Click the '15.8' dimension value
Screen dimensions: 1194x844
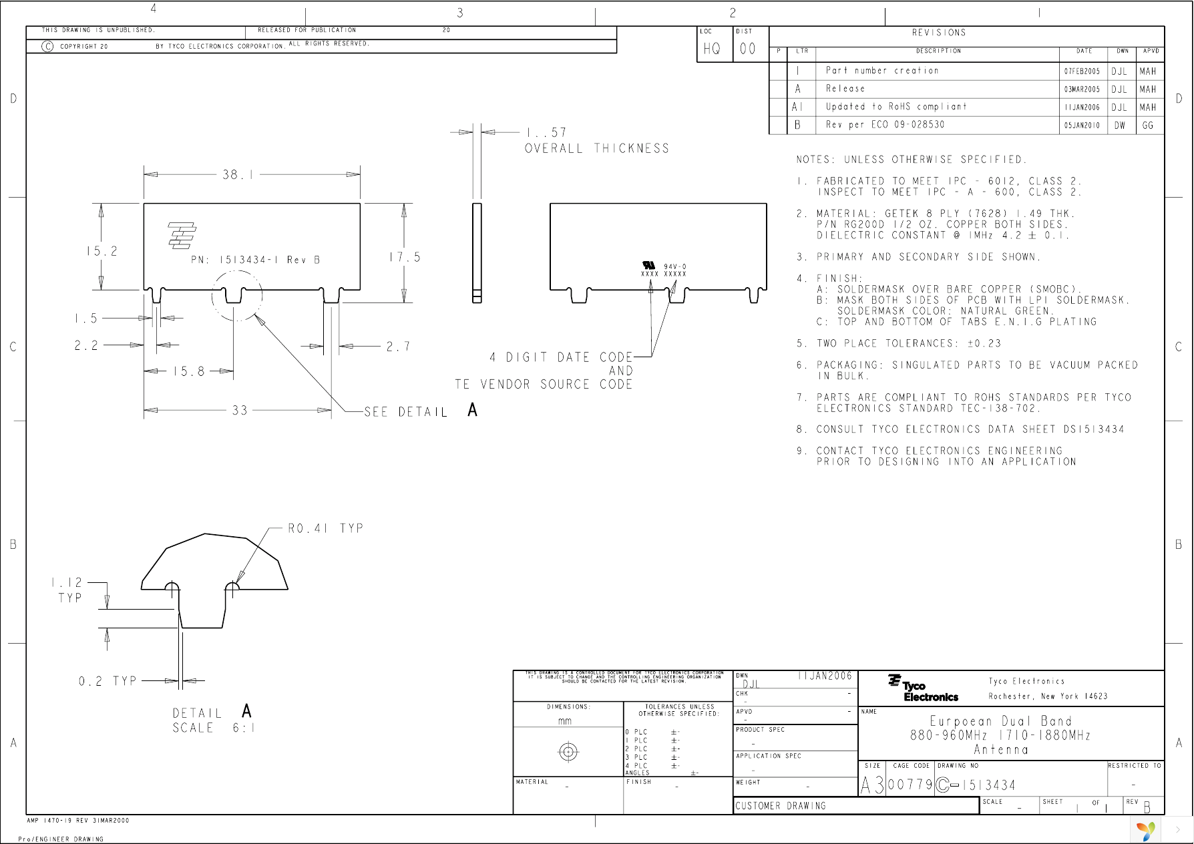[x=189, y=371]
